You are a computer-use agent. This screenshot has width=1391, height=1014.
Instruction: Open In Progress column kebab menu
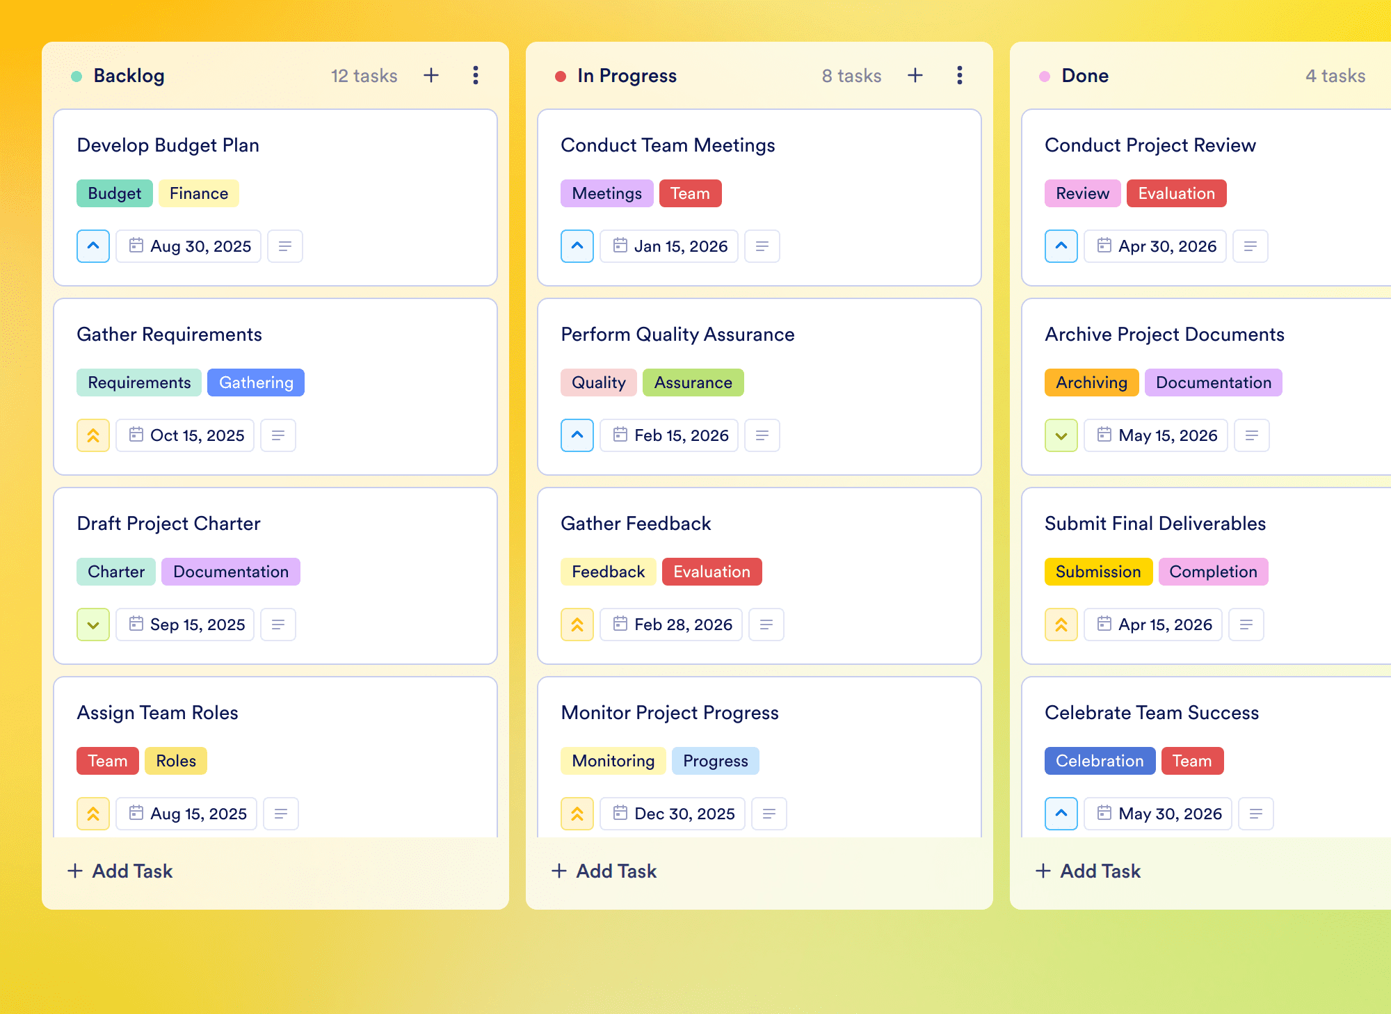coord(960,75)
